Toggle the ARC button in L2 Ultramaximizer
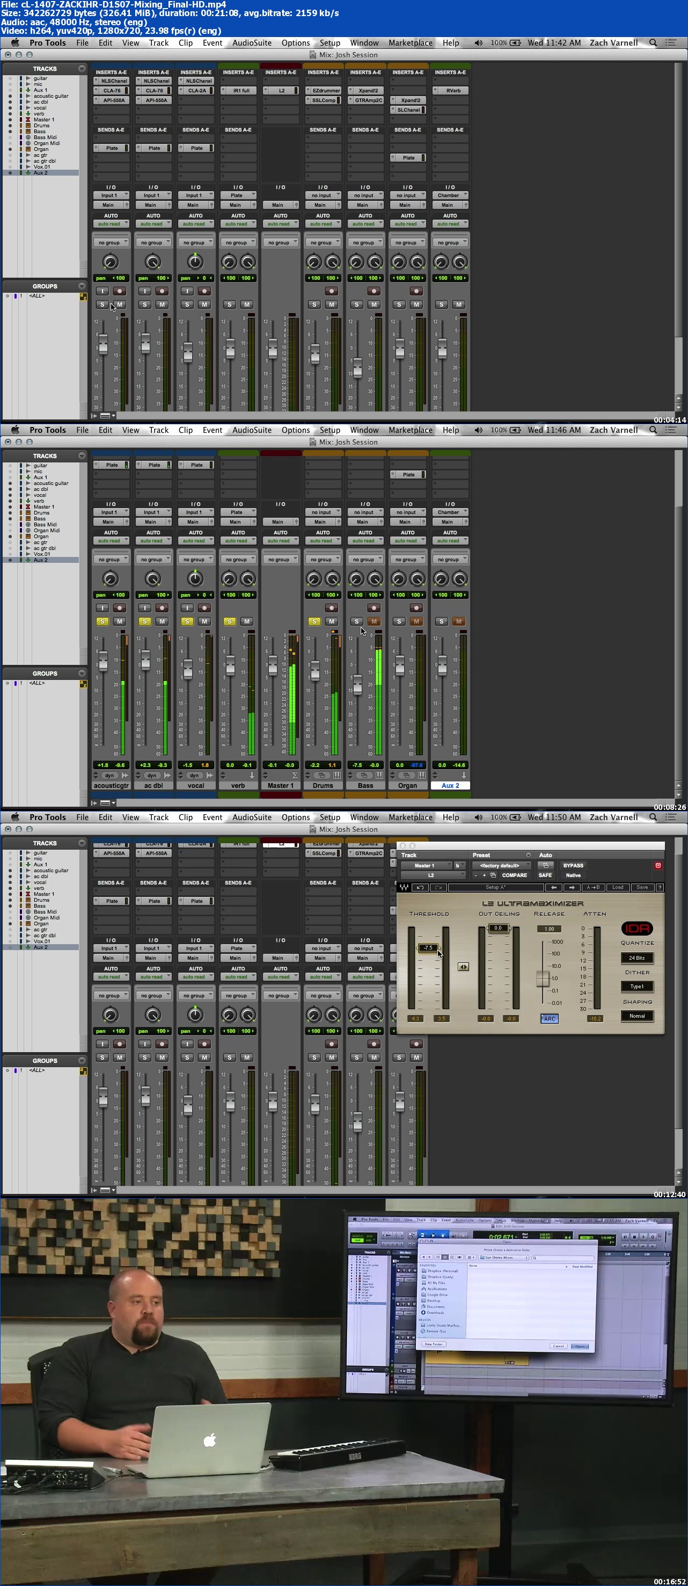688x1586 pixels. [x=549, y=1019]
